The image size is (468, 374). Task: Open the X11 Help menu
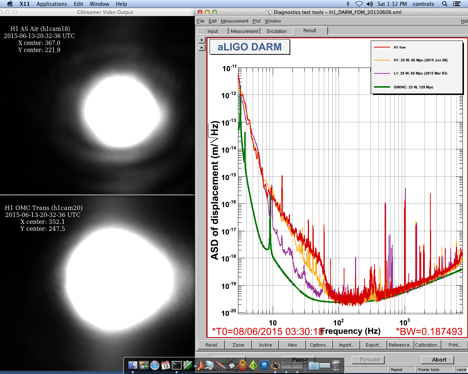pyautogui.click(x=121, y=4)
